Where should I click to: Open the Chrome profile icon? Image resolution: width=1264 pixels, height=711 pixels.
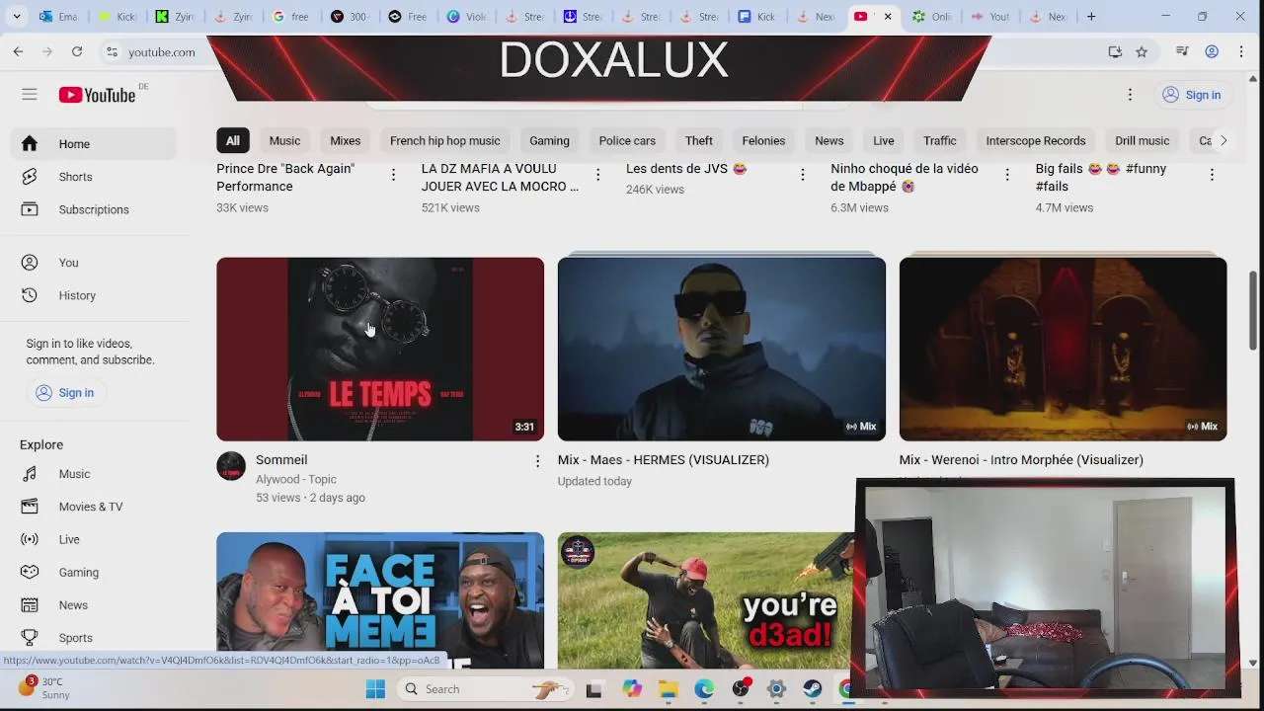pos(1212,51)
